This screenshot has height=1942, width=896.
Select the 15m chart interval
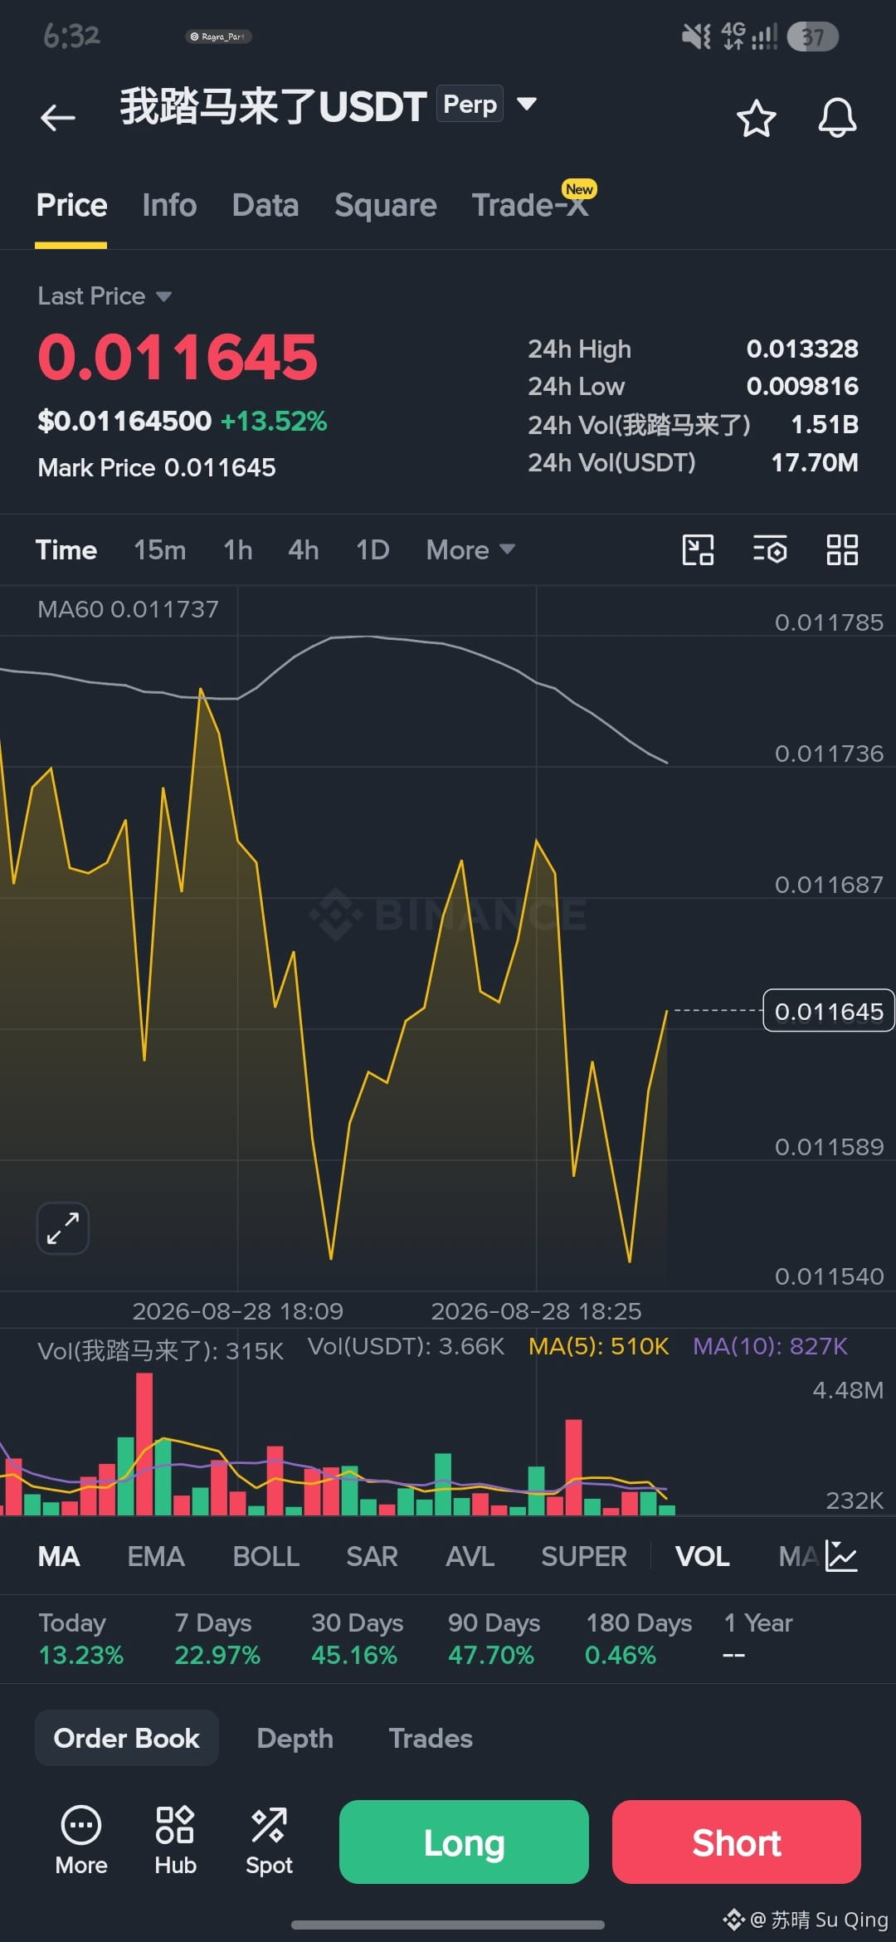[160, 549]
